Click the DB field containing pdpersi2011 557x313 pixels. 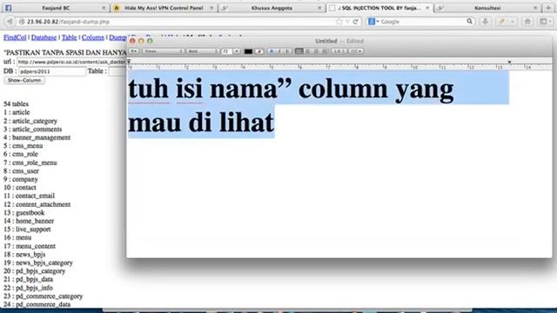click(x=52, y=71)
